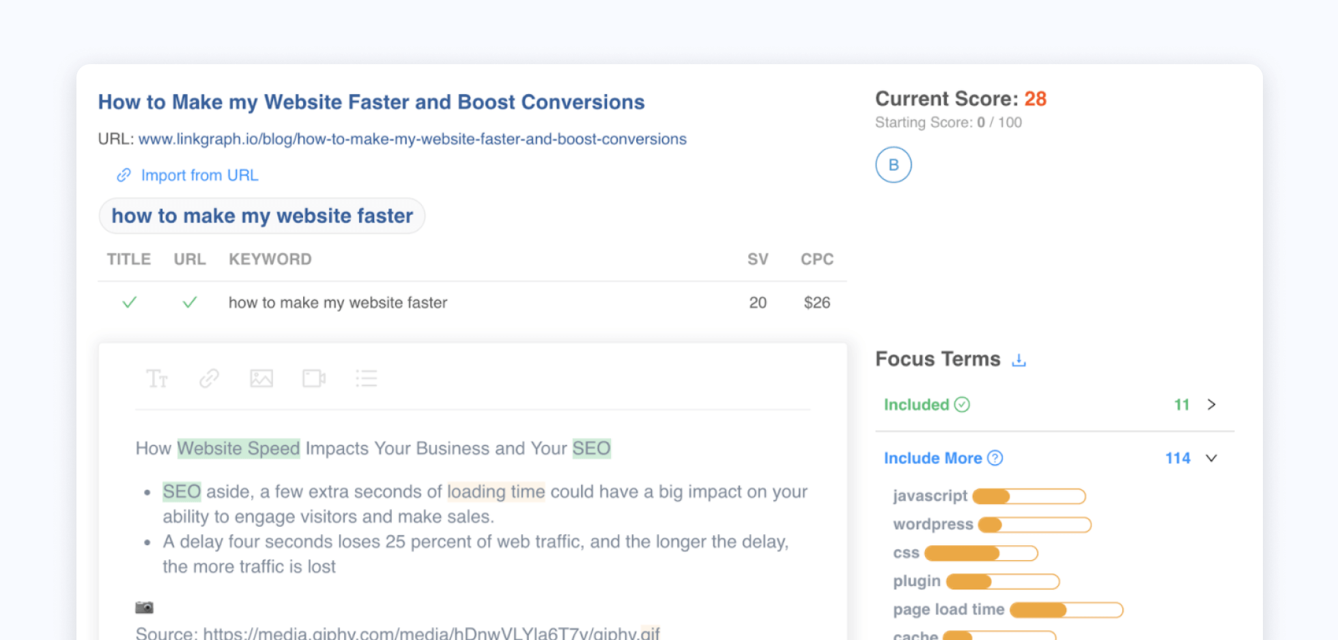
Task: Select the 'how to make my website faster' keyword pill
Action: click(262, 216)
